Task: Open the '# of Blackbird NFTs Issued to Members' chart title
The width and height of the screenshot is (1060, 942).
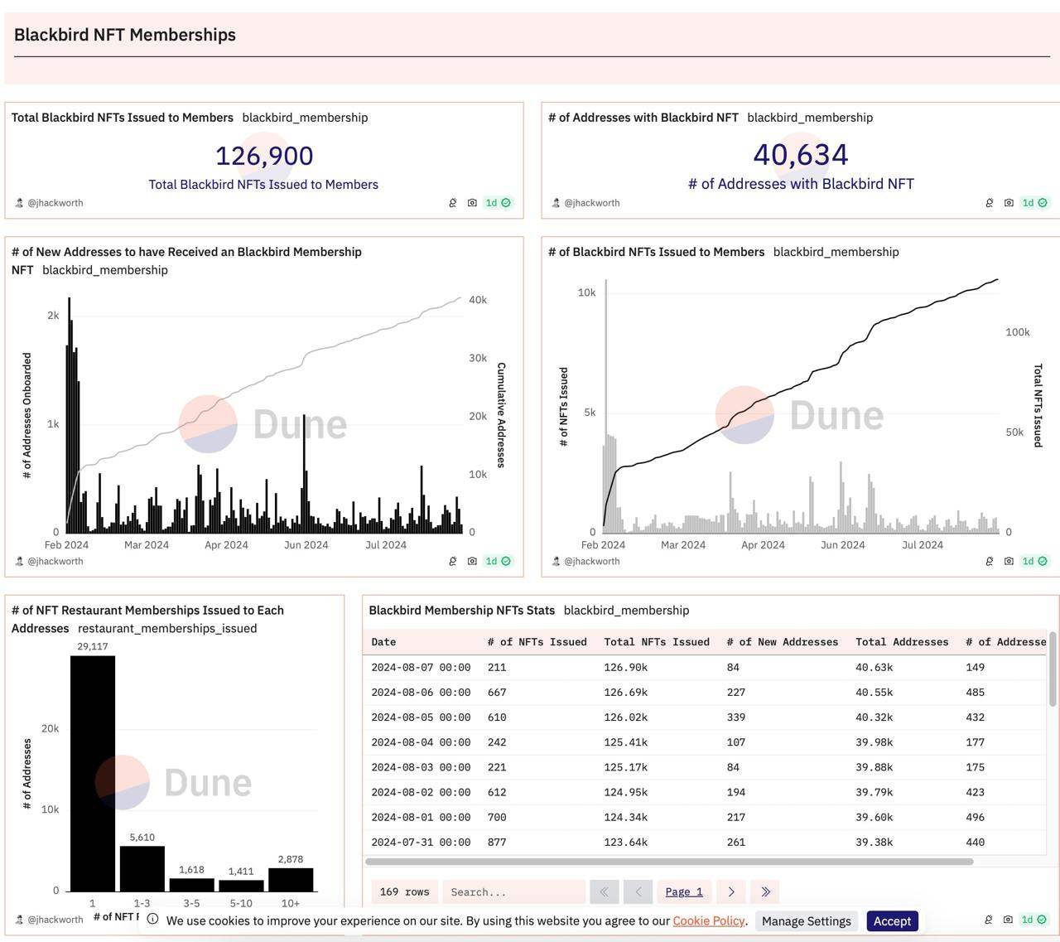Action: coord(657,252)
